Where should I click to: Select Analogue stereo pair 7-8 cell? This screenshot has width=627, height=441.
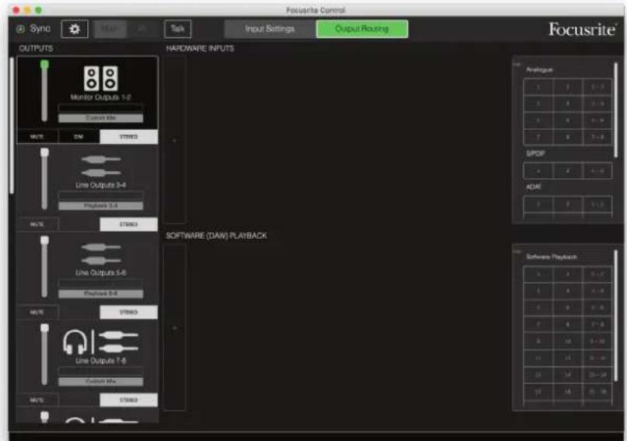pyautogui.click(x=597, y=137)
